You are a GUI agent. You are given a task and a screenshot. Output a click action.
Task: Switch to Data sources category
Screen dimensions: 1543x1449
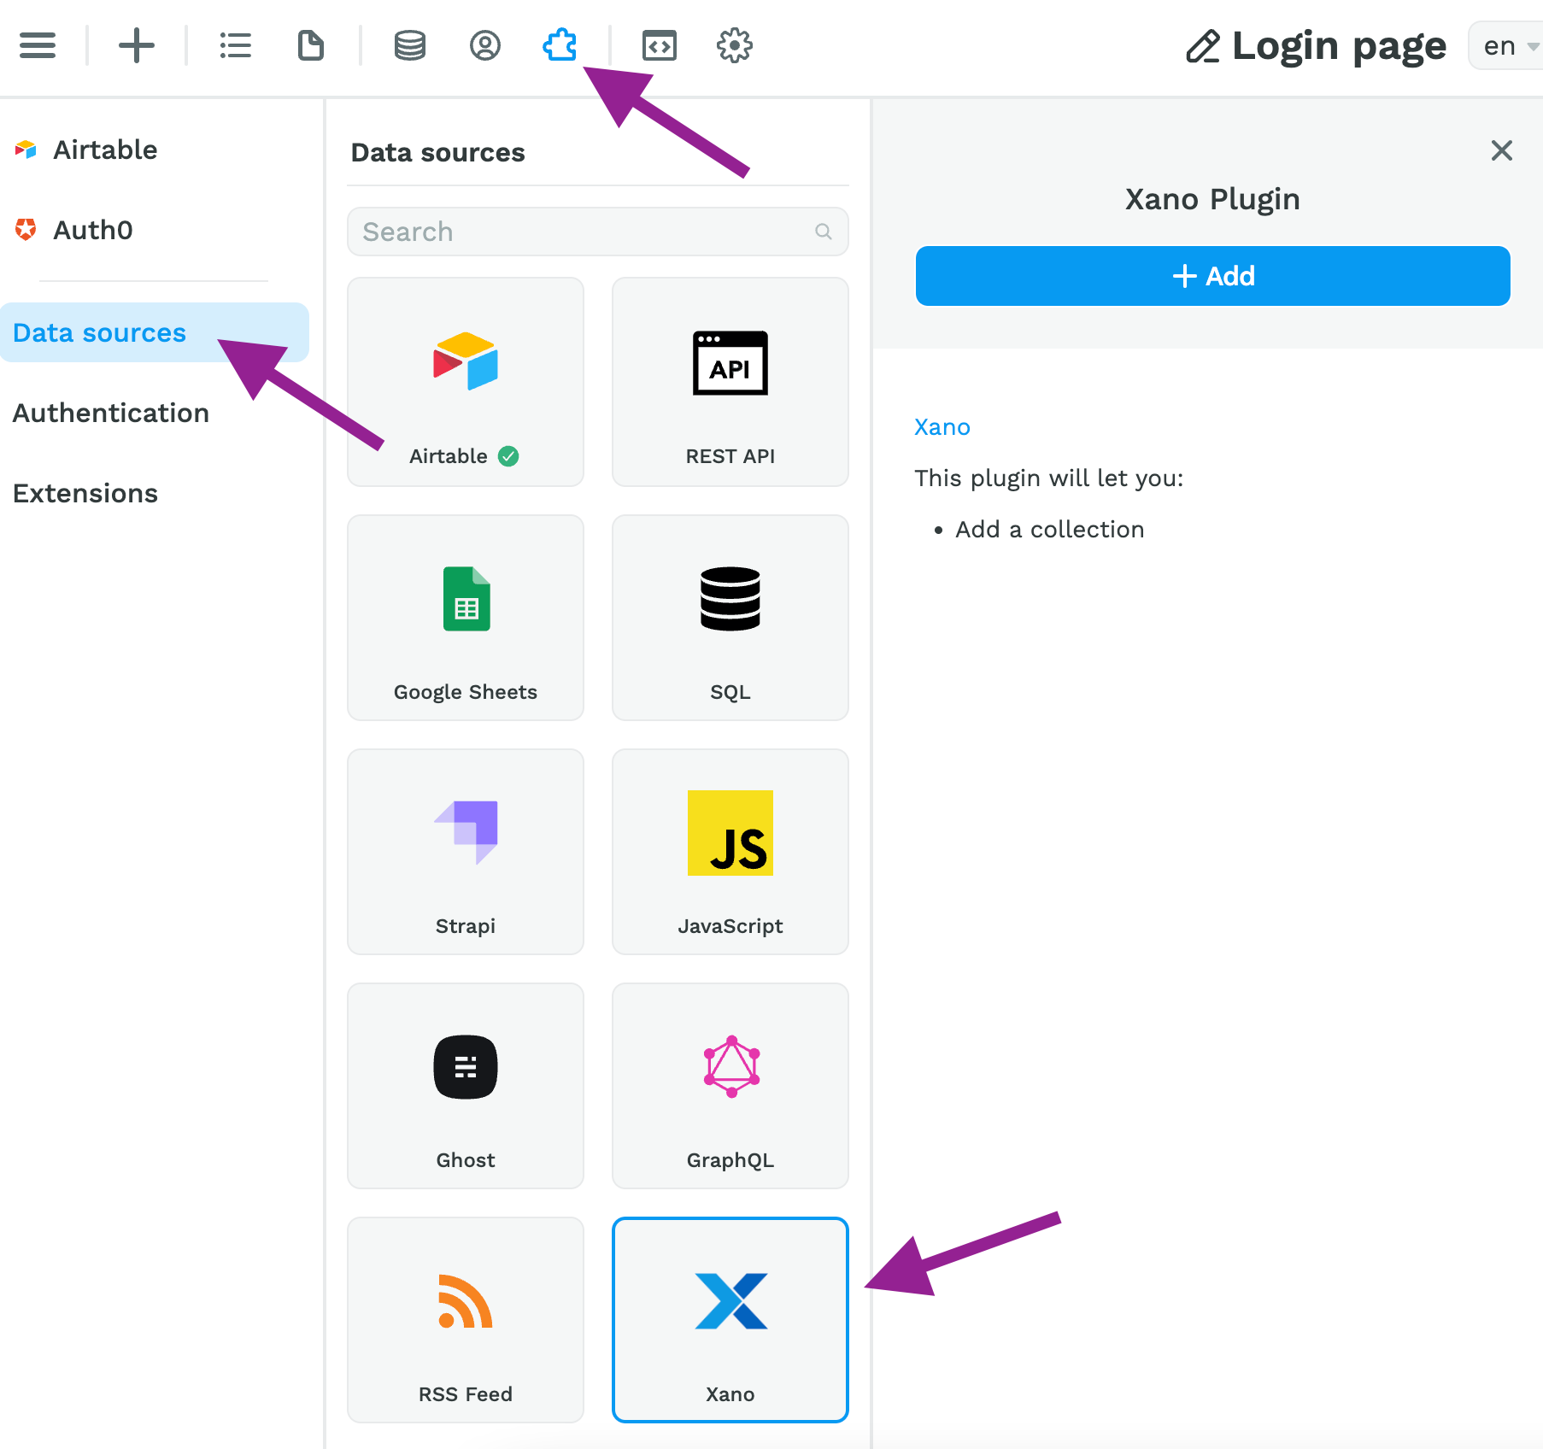[155, 332]
